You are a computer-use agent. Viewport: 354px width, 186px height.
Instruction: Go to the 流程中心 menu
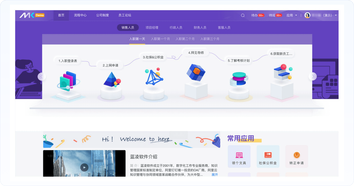[80, 15]
